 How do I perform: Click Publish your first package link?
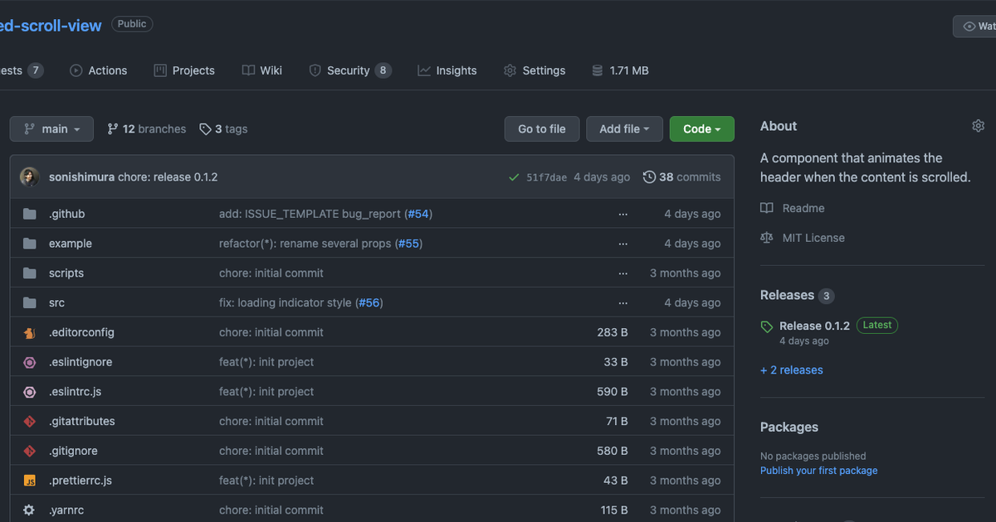818,471
